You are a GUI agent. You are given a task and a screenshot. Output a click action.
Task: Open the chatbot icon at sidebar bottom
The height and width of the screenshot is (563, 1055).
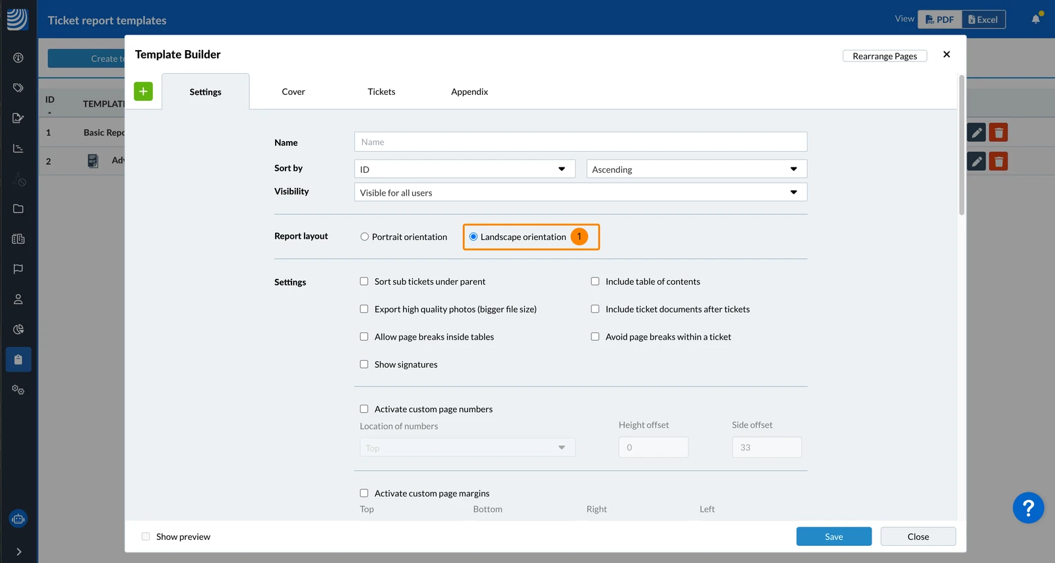point(18,519)
